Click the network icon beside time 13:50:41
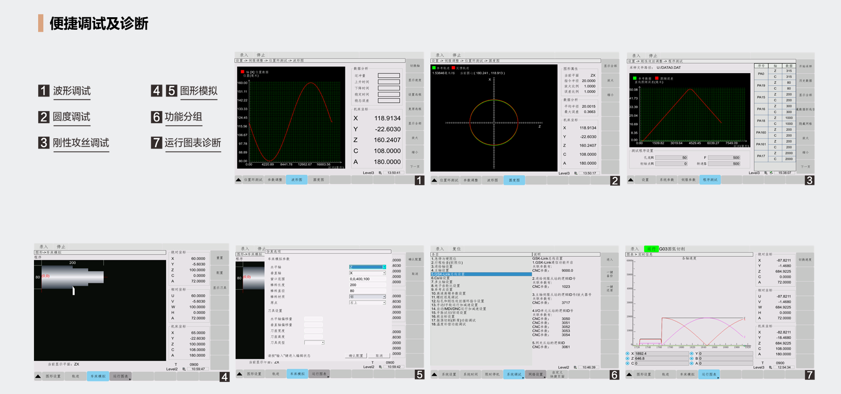This screenshot has height=394, width=841. coord(380,173)
